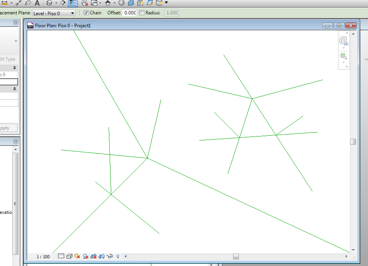Close the Properties palette panel
Image resolution: width=368 pixels, height=266 pixels.
16,22
